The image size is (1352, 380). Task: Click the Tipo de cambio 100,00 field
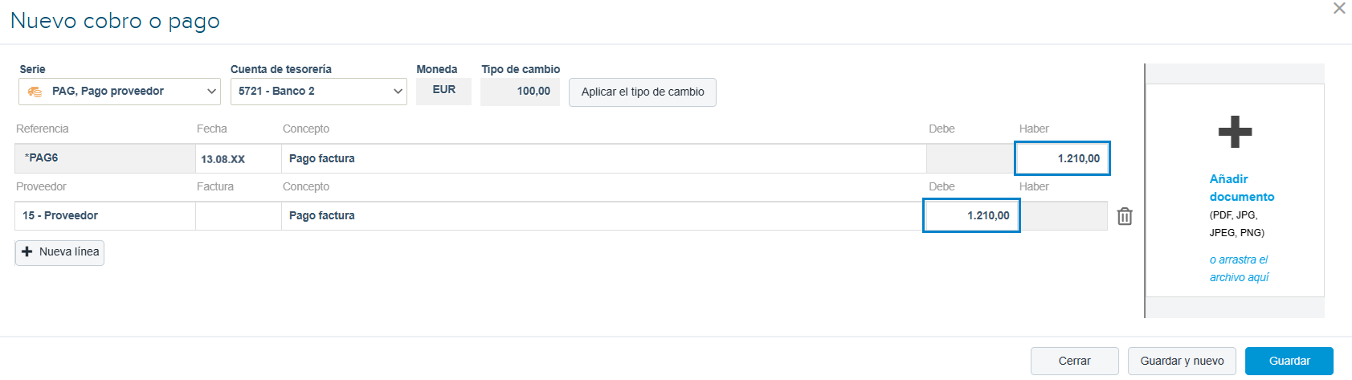click(520, 92)
